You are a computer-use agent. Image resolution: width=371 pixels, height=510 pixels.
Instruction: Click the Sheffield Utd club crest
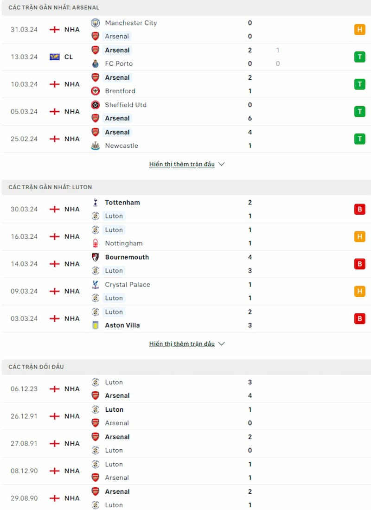96,105
